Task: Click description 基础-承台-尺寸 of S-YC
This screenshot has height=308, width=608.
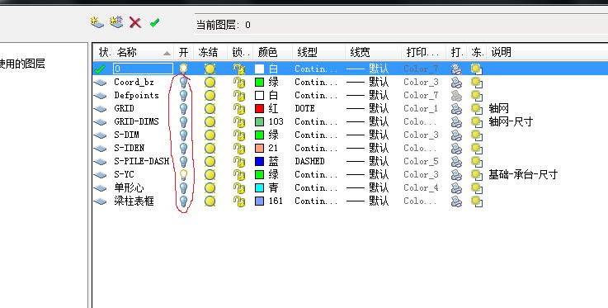Action: point(523,174)
